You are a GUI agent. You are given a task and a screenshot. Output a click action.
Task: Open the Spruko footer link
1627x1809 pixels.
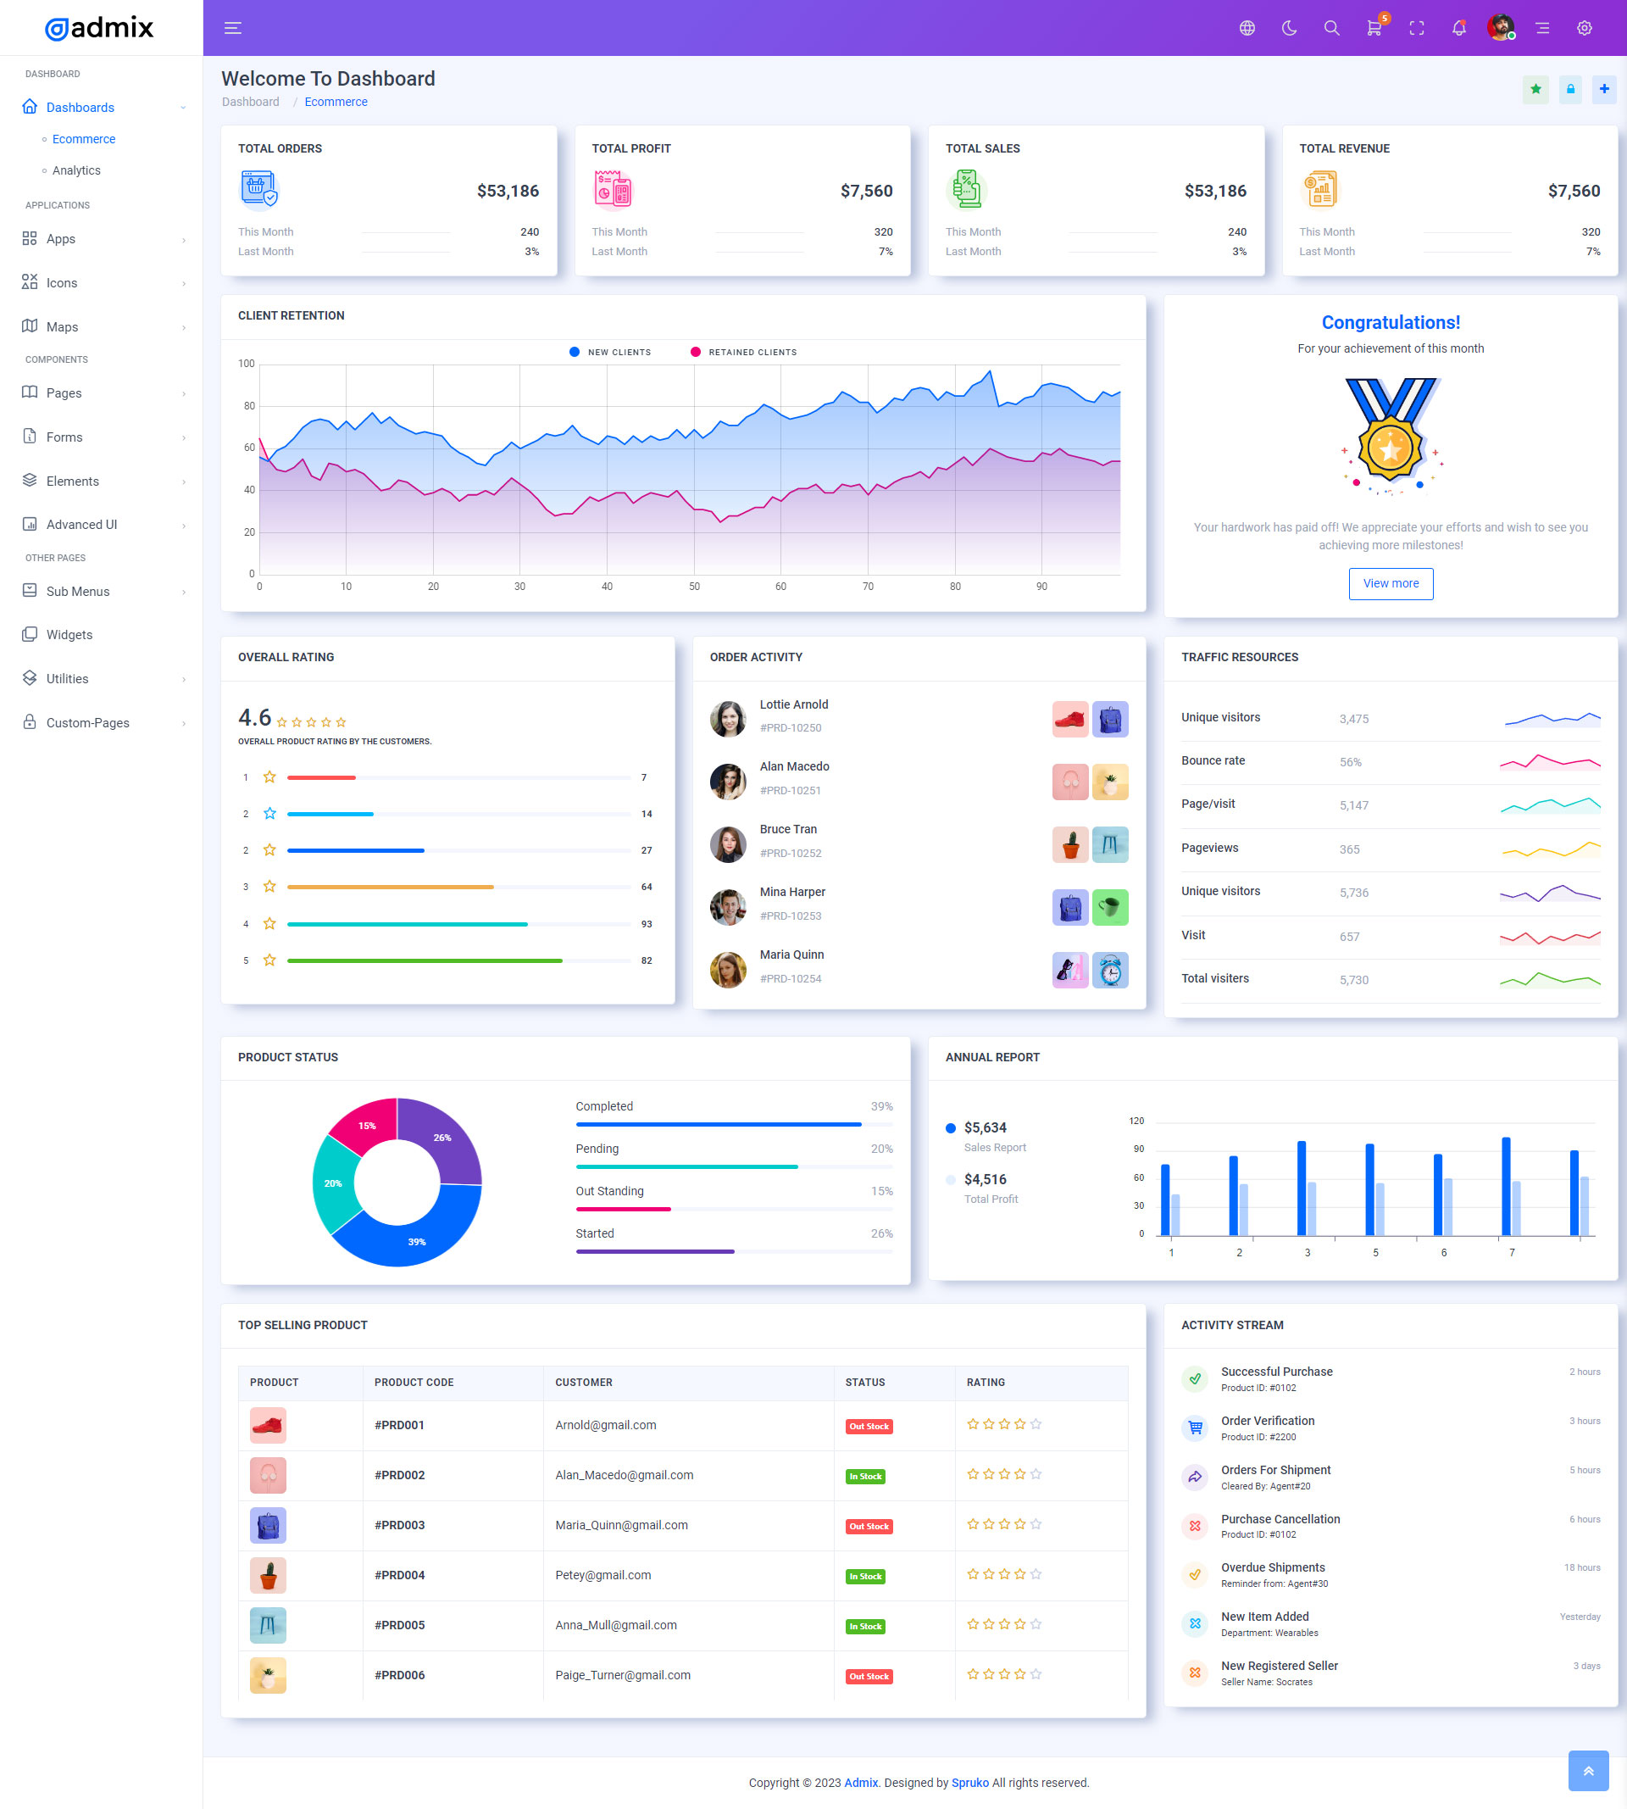[x=969, y=1782]
